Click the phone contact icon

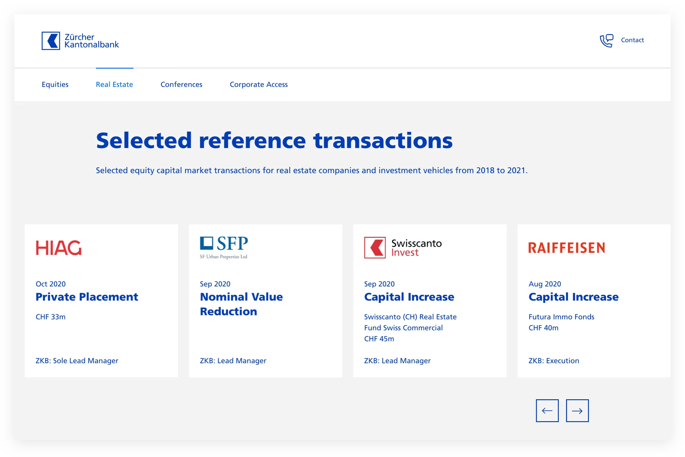coord(606,41)
